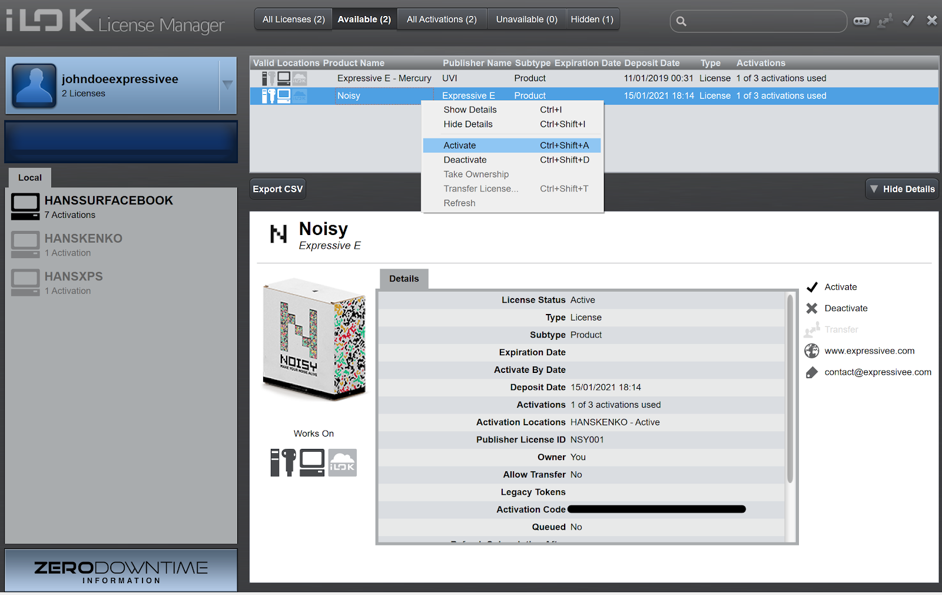
Task: Sort by Subtype column header
Action: (x=533, y=63)
